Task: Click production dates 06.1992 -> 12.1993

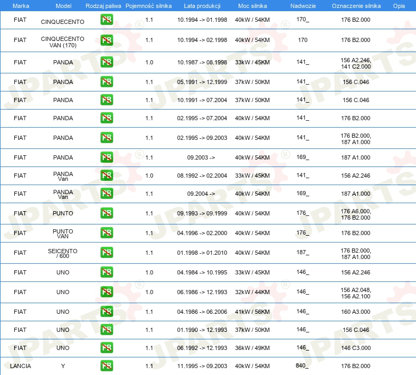Action: point(202,348)
